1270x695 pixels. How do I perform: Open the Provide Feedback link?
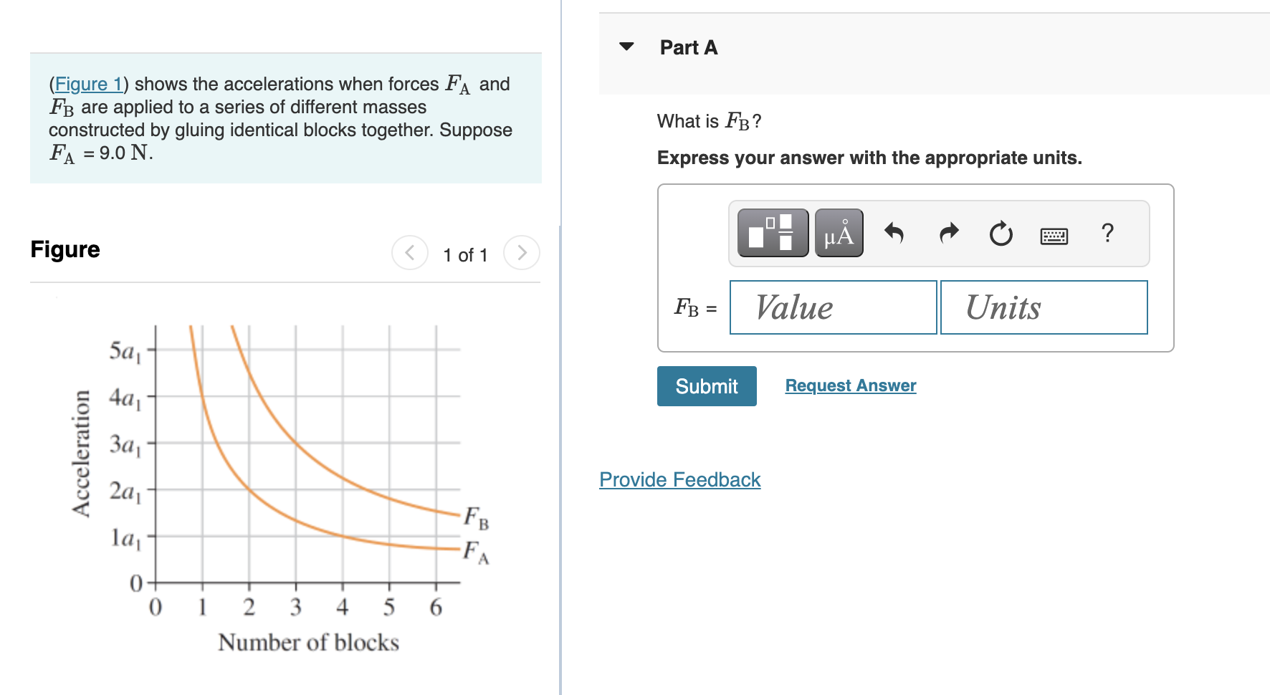coord(679,479)
